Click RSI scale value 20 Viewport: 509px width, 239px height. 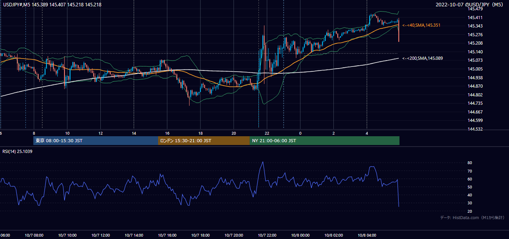pos(470,211)
